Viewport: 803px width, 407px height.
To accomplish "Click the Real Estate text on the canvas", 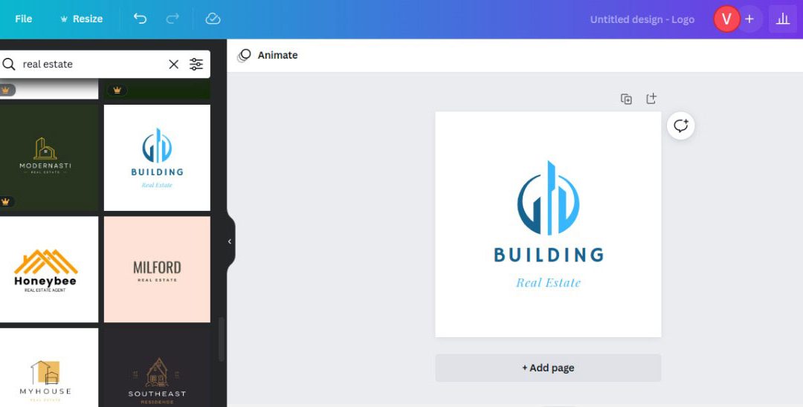I will tap(549, 283).
